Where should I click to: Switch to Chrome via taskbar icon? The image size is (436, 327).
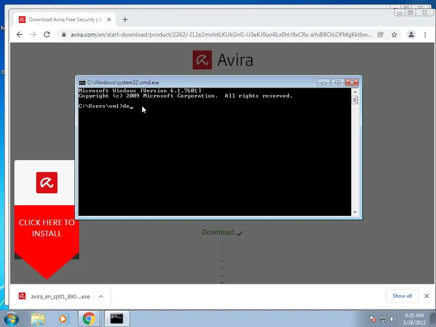point(89,318)
